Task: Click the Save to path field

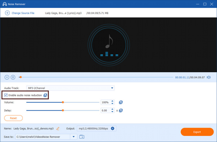Action: pyautogui.click(x=43, y=137)
